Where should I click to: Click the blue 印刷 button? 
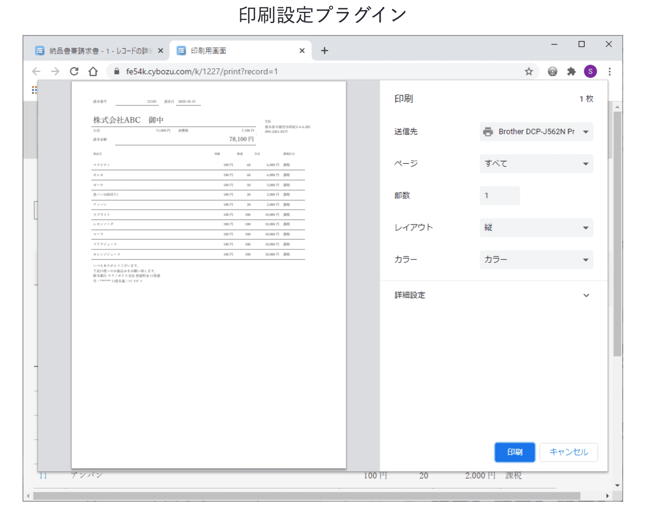coord(515,452)
